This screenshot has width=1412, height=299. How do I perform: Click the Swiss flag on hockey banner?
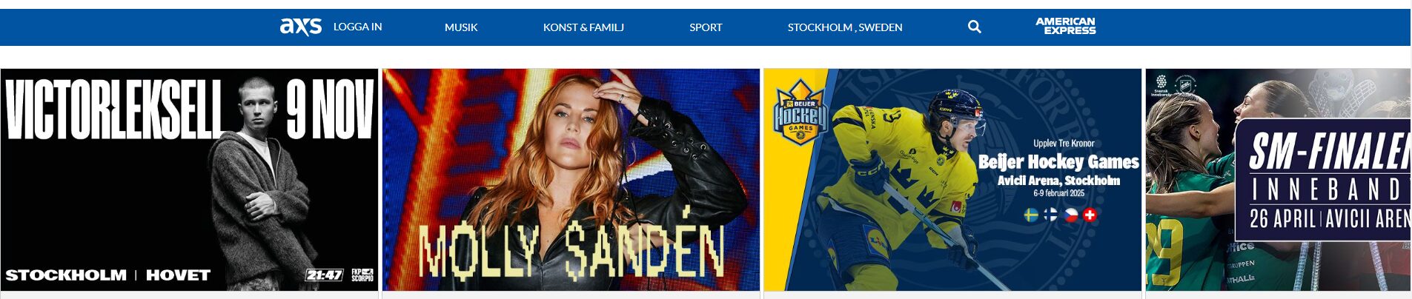point(1090,215)
